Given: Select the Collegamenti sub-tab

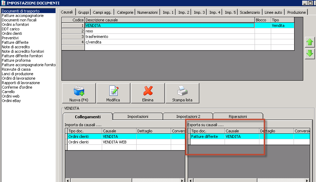Looking at the screenshot, I should click(88, 117).
